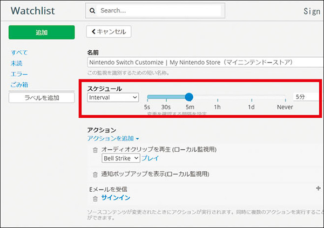Screen dimensions: 324x228
Task: Click the search magnifier icon
Action: [92, 10]
